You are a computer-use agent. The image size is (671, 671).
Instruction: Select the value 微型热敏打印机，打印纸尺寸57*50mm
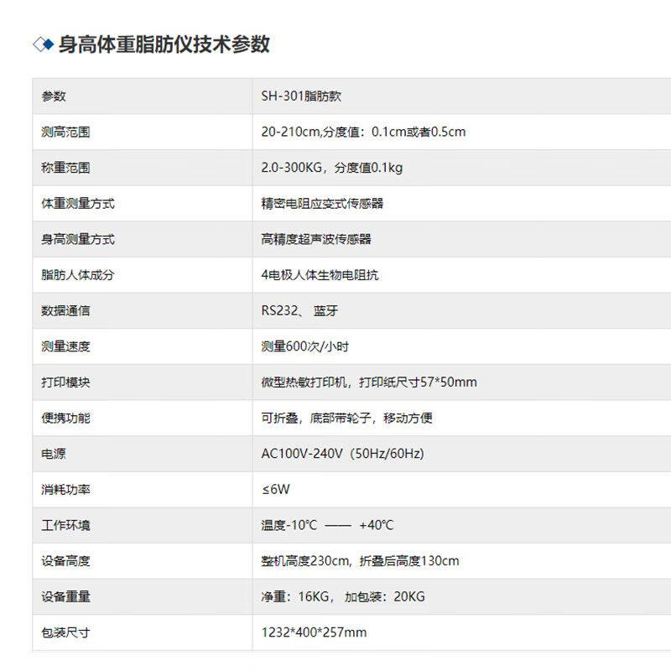(x=369, y=382)
